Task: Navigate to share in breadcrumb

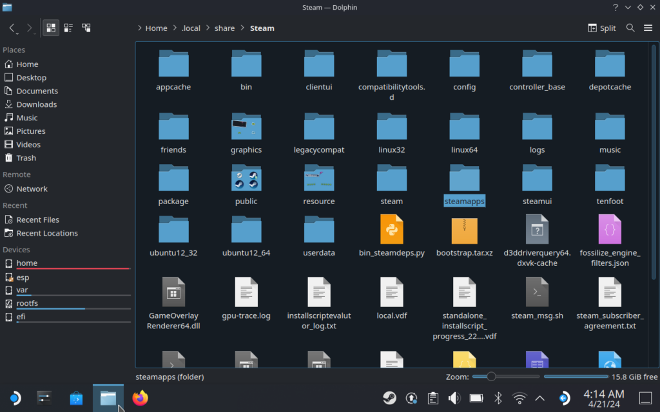Action: tap(224, 28)
